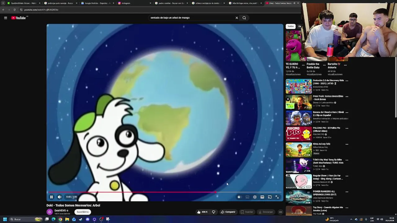This screenshot has width=397, height=223.
Task: Open the Peter Punk Somos Invencibles thumbnail
Action: pyautogui.click(x=299, y=102)
